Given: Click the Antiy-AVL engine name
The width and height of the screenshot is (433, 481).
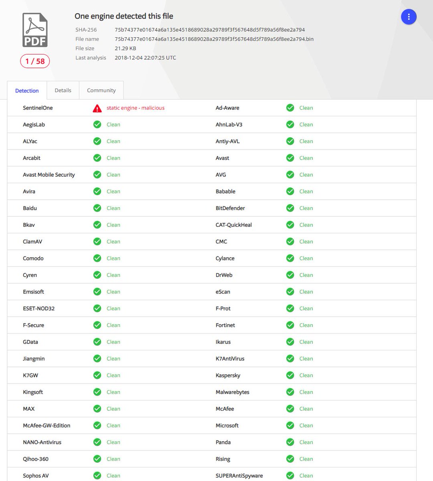Looking at the screenshot, I should tap(228, 141).
